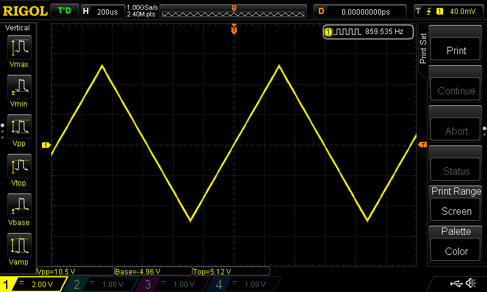Click the Vpp=10.5 V measurement readout
This screenshot has width=487, height=292.
pos(75,271)
